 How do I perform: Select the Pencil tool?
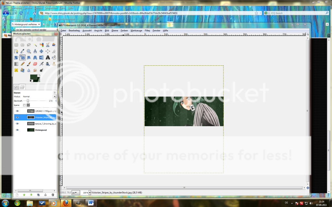pos(22,64)
